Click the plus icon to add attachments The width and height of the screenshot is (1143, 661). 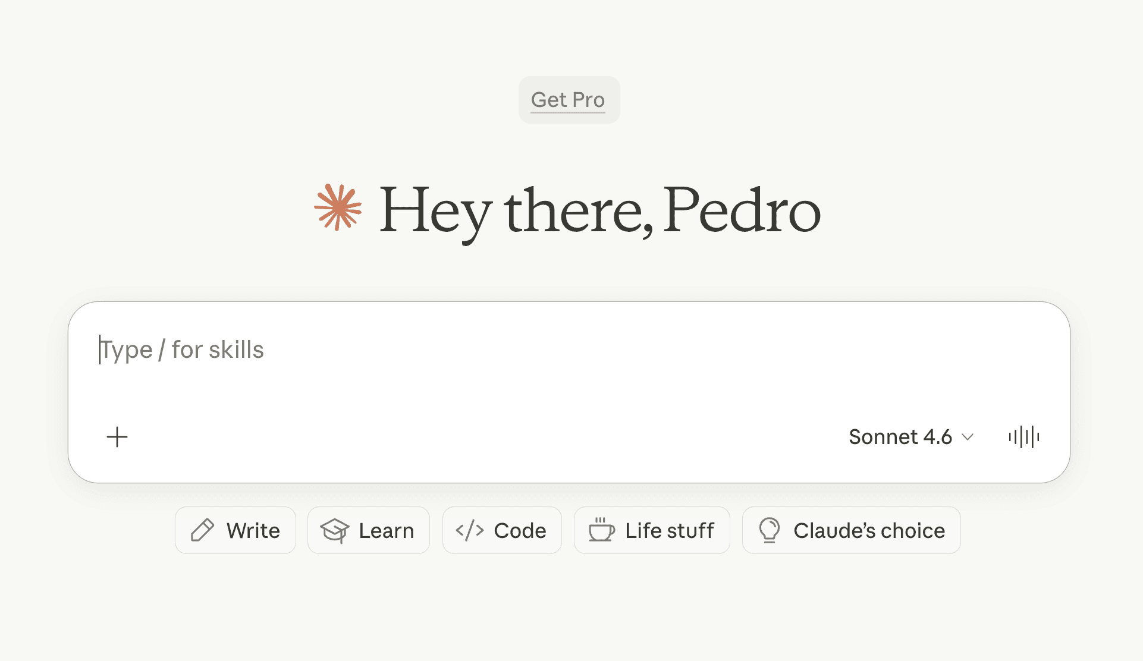pos(117,437)
